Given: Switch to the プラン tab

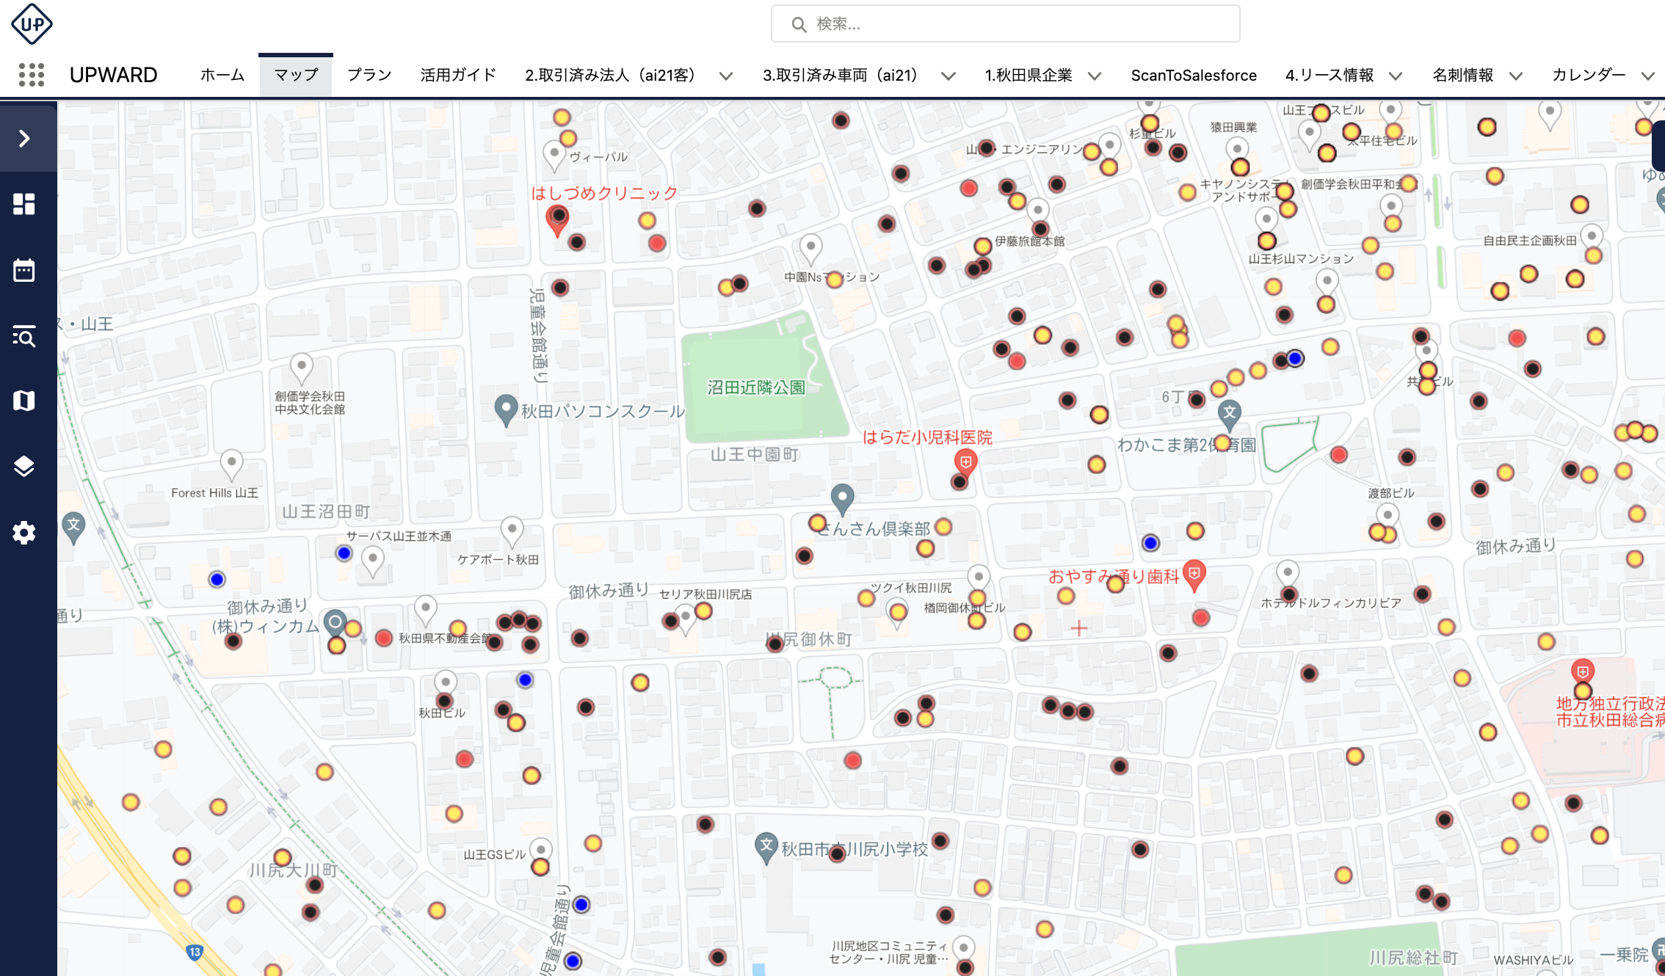Looking at the screenshot, I should tap(369, 75).
